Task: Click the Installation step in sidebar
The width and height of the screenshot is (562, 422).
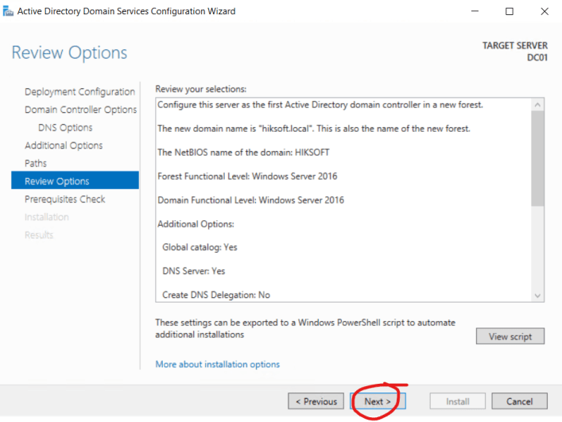Action: tap(47, 217)
